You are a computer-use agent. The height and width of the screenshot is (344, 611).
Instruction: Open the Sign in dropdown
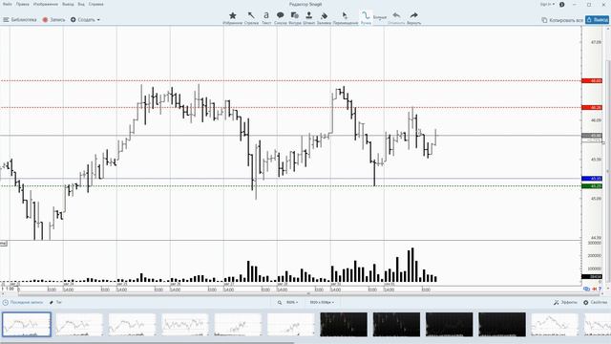point(547,4)
